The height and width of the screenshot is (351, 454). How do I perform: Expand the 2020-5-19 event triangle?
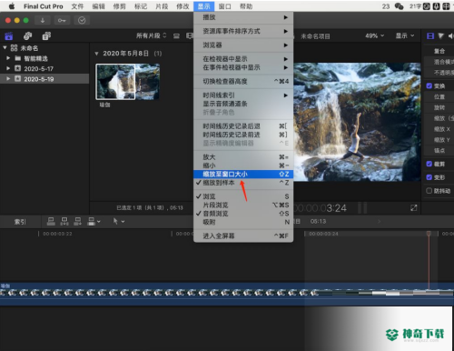tap(8, 78)
